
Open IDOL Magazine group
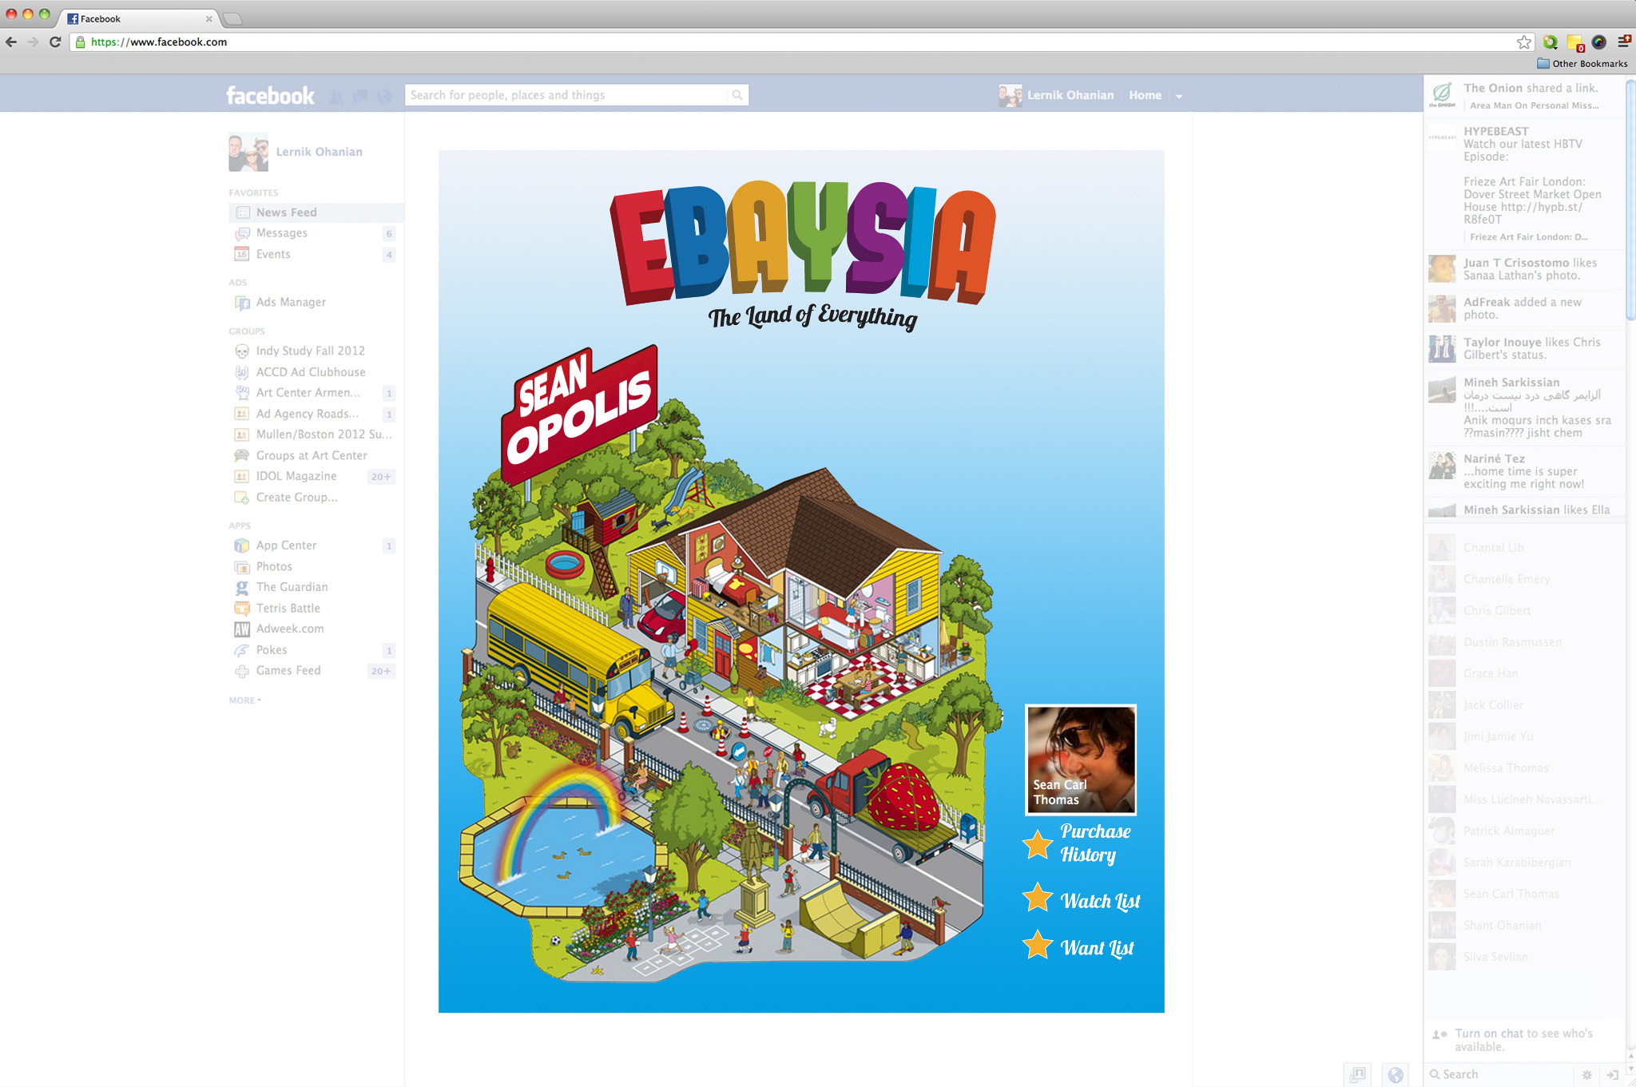coord(296,476)
